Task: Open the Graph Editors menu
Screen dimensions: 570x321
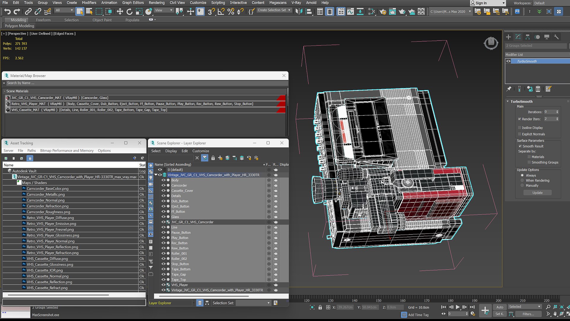Action: pyautogui.click(x=133, y=3)
